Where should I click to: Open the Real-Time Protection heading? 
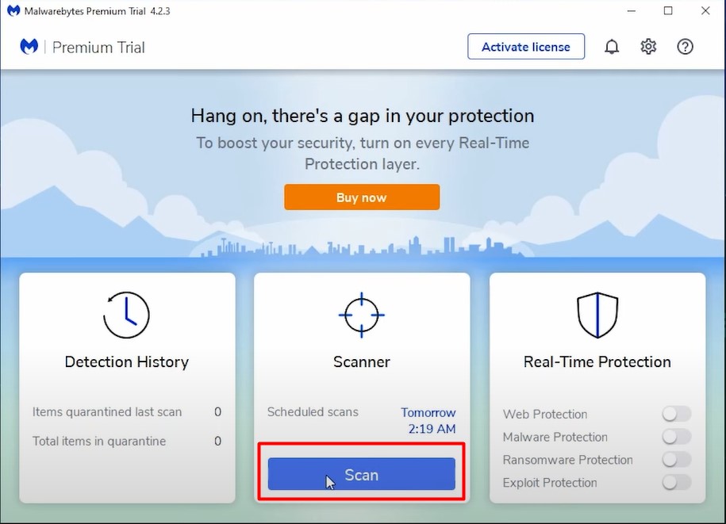pos(597,362)
